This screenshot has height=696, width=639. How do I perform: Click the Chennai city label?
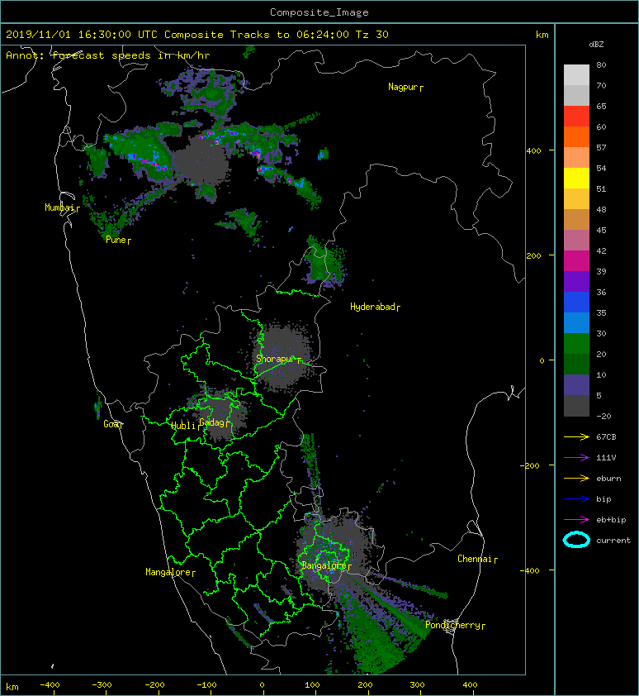coord(475,559)
